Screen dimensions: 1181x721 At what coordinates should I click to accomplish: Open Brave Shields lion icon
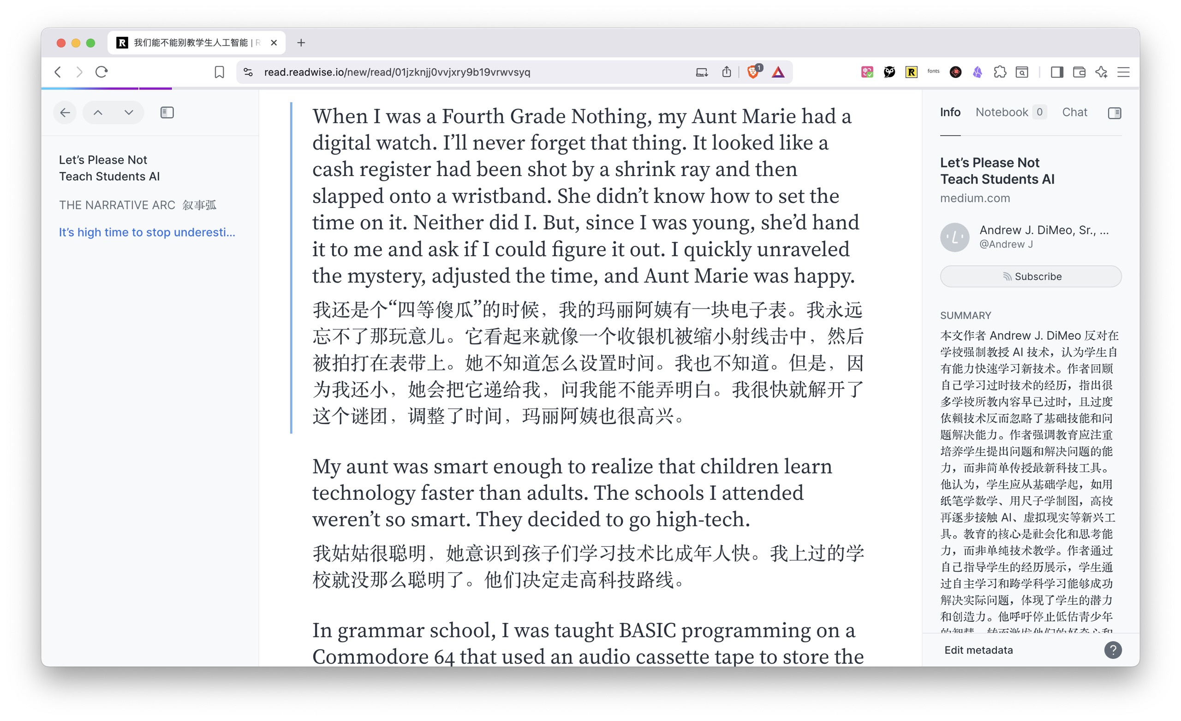pos(753,71)
